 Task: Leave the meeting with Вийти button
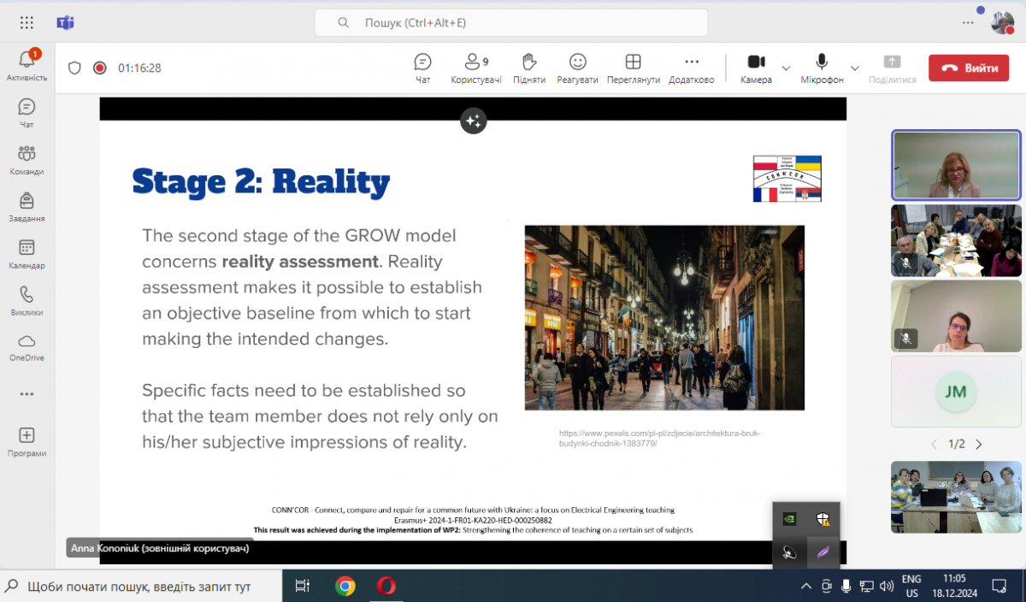(969, 68)
